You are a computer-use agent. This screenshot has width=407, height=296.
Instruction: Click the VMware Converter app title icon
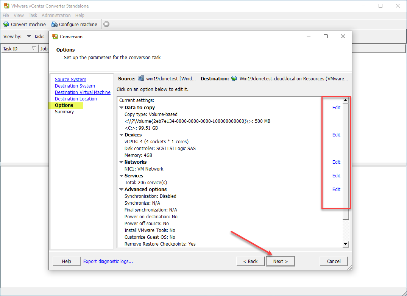6,6
